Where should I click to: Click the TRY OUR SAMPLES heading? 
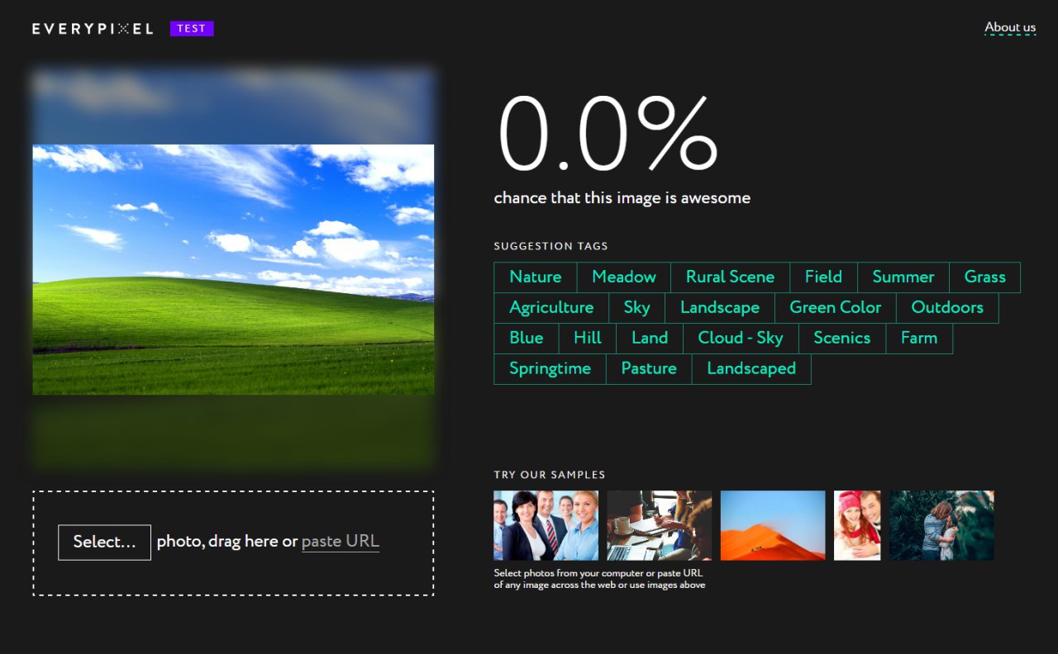pyautogui.click(x=550, y=475)
